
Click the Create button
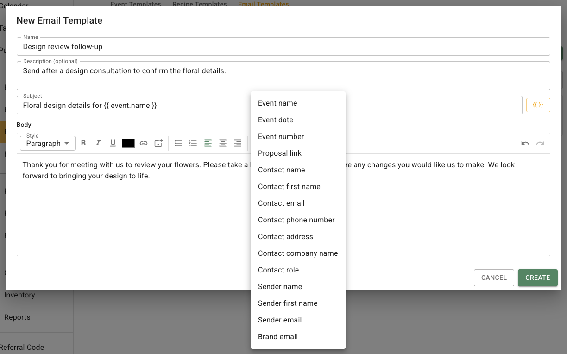[x=538, y=278]
